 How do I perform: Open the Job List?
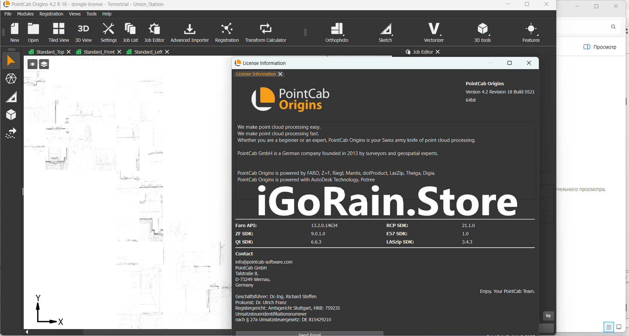click(130, 32)
